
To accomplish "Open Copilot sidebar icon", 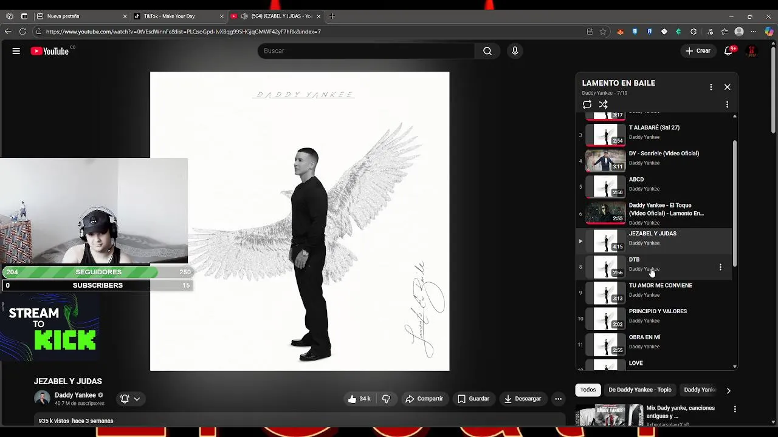I will pyautogui.click(x=769, y=32).
